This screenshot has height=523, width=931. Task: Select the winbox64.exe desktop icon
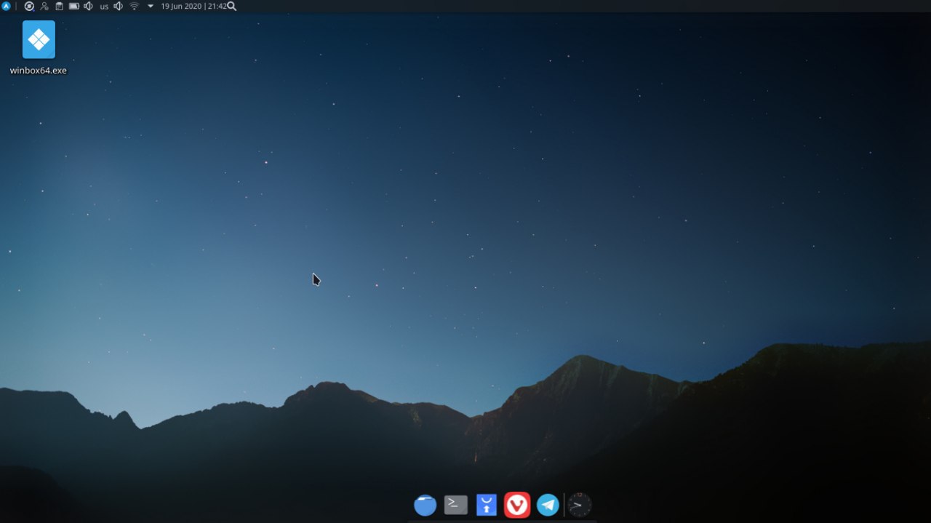coord(39,39)
